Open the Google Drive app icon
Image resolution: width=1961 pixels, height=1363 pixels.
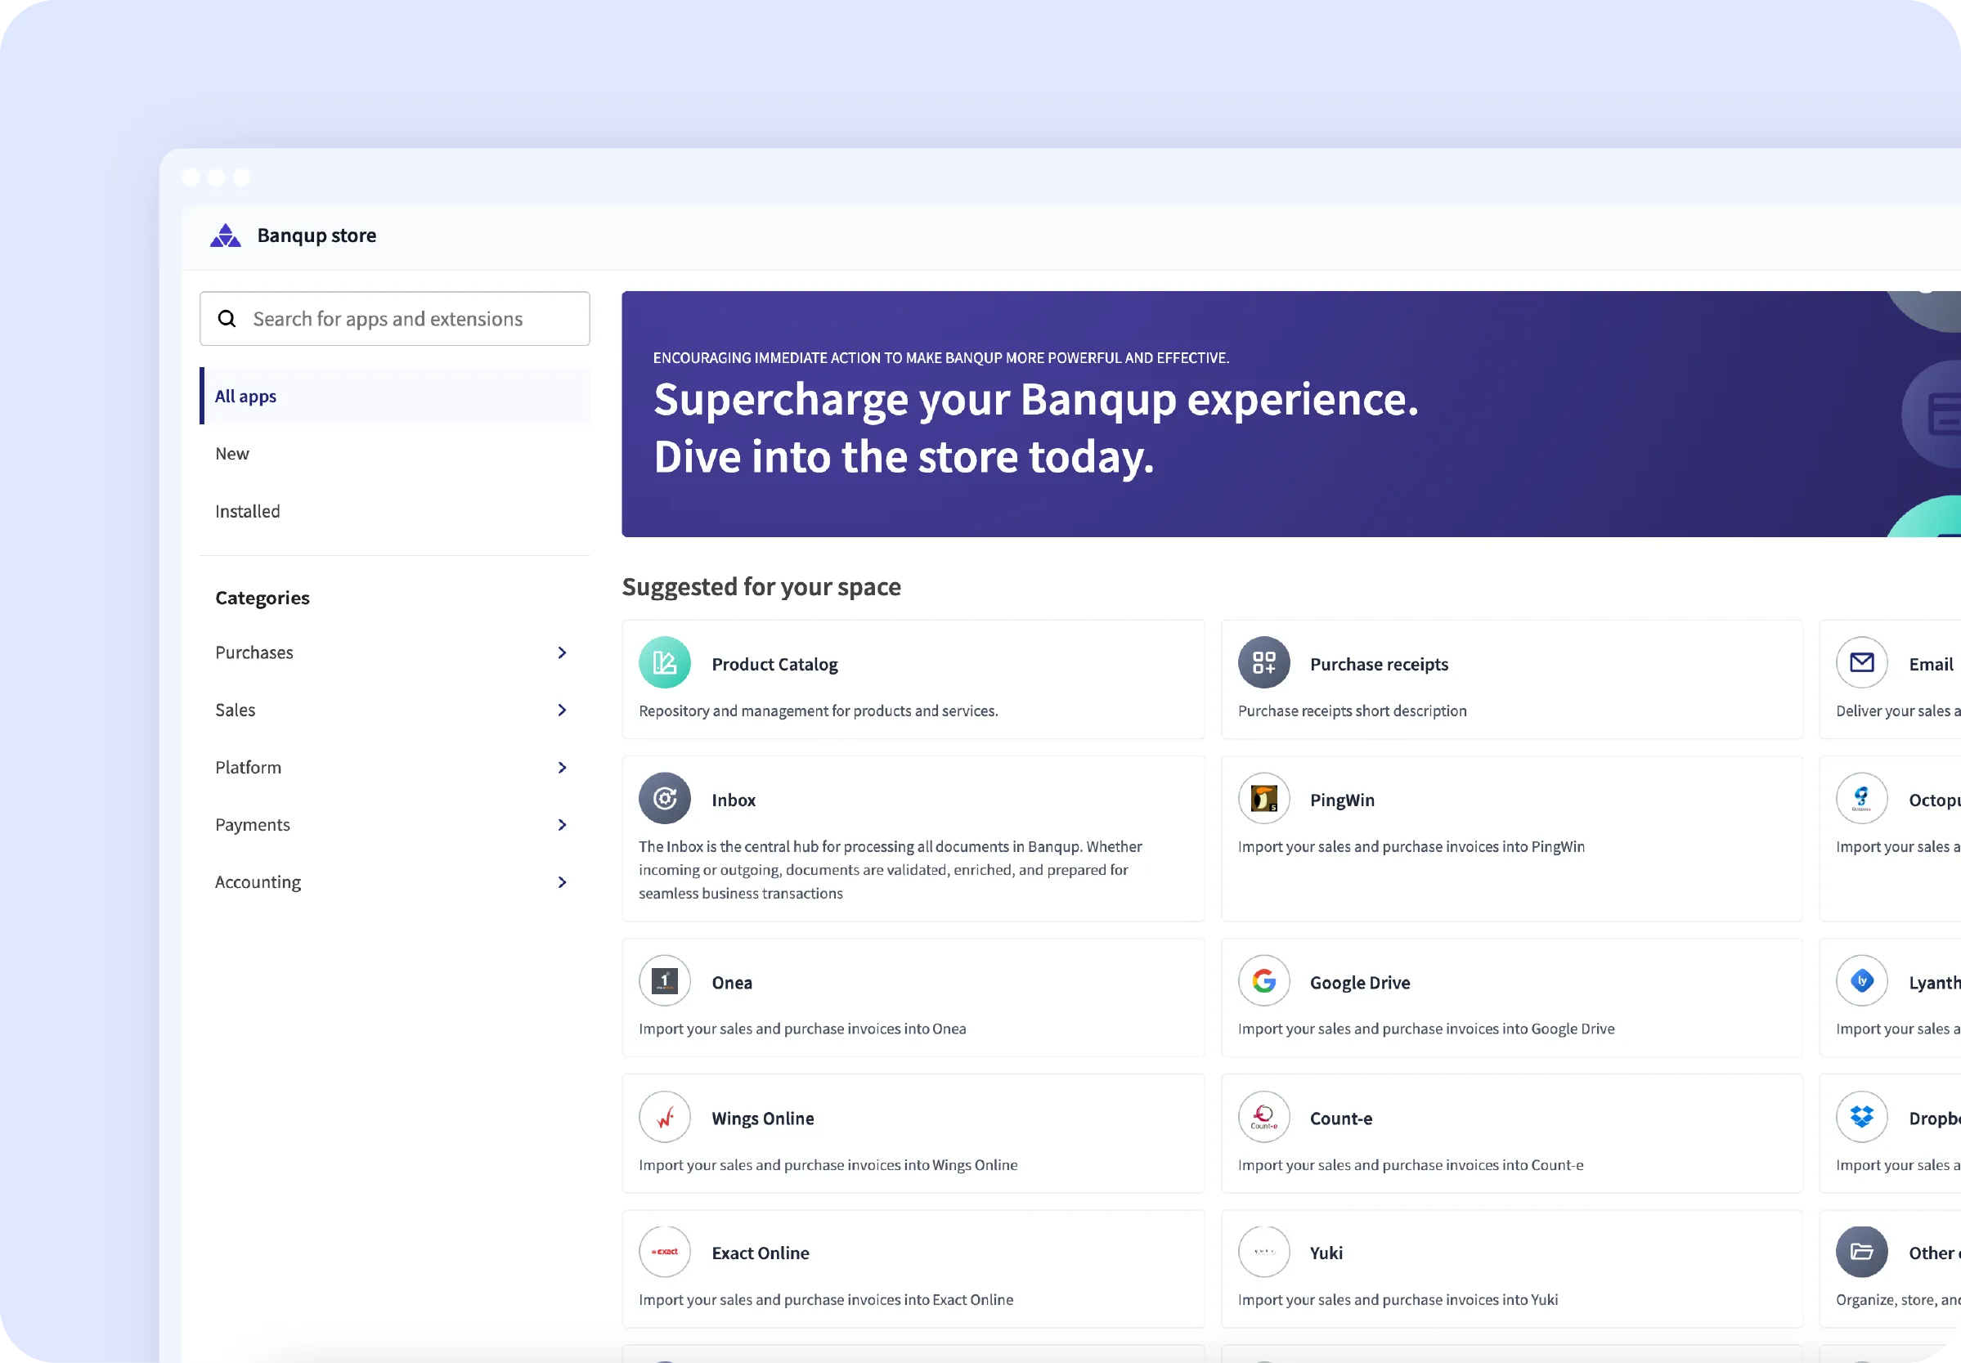coord(1264,981)
